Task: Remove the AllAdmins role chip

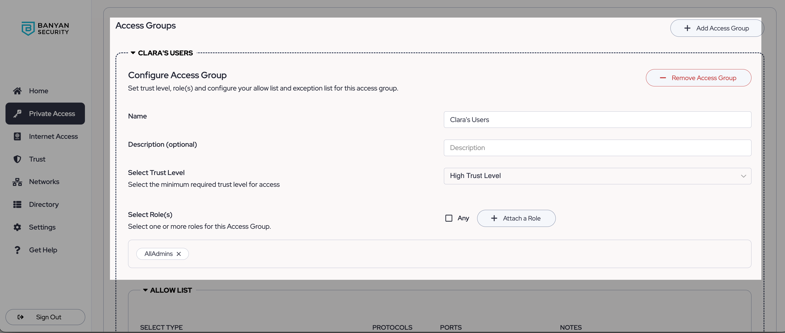Action: point(179,254)
